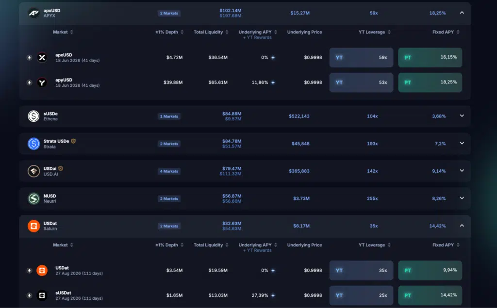Click the 2 Markets badge on USDat Saturn row

pyautogui.click(x=169, y=226)
